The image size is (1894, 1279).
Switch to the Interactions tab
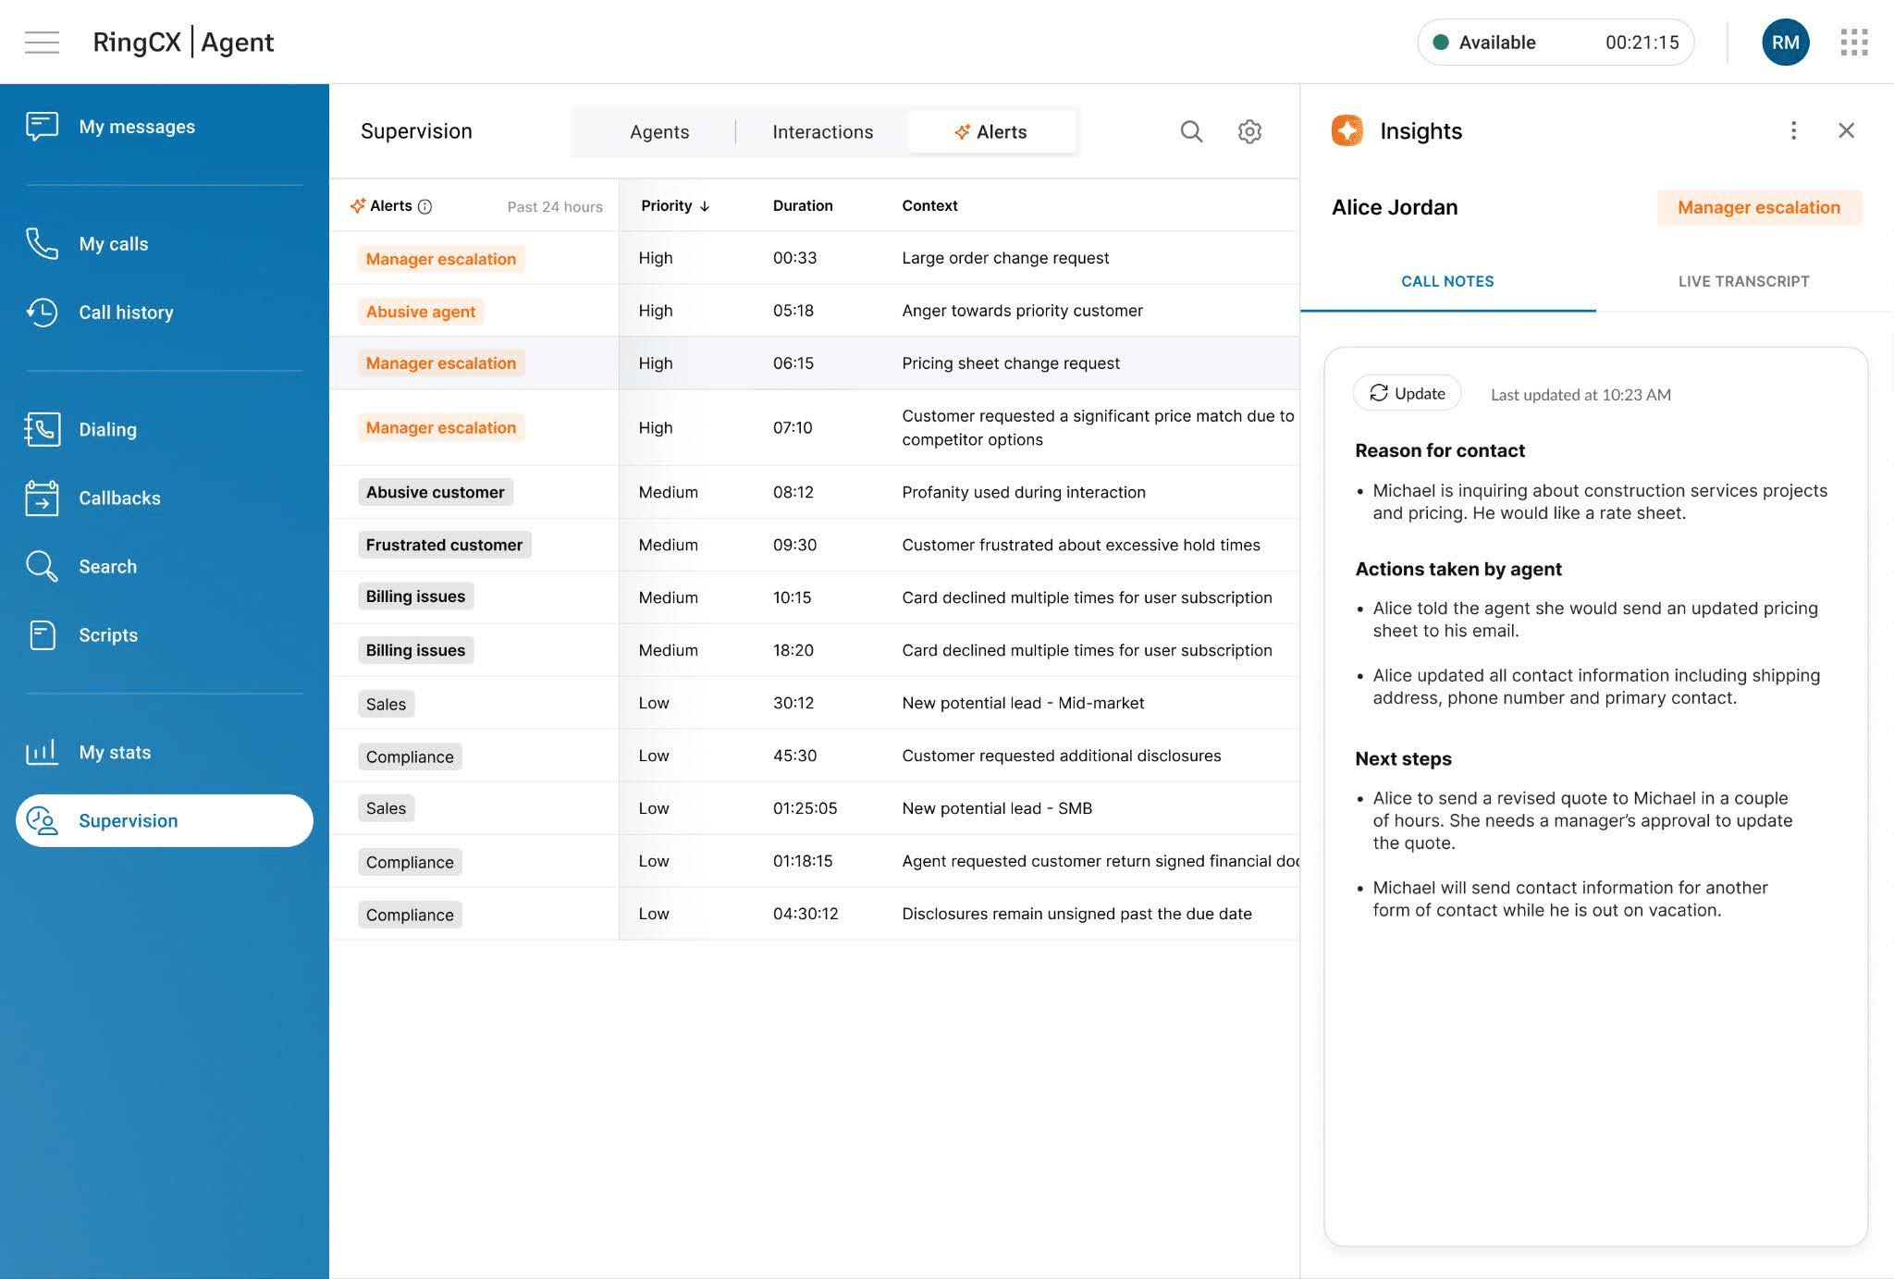click(x=822, y=132)
